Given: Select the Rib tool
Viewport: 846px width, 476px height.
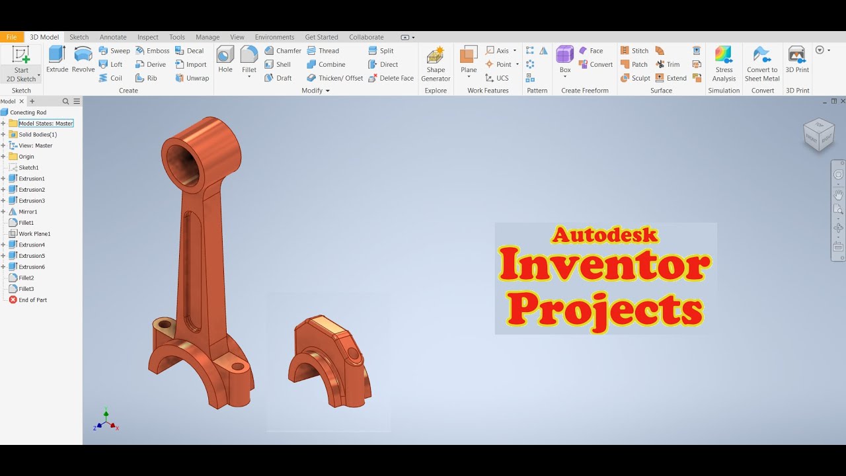Looking at the screenshot, I should [146, 78].
